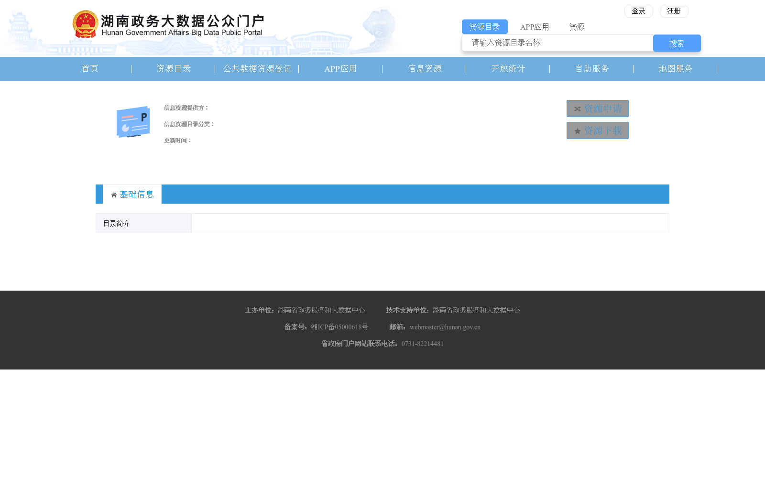Go to 首页 in navigation bar
This screenshot has width=765, height=478.
coord(90,69)
